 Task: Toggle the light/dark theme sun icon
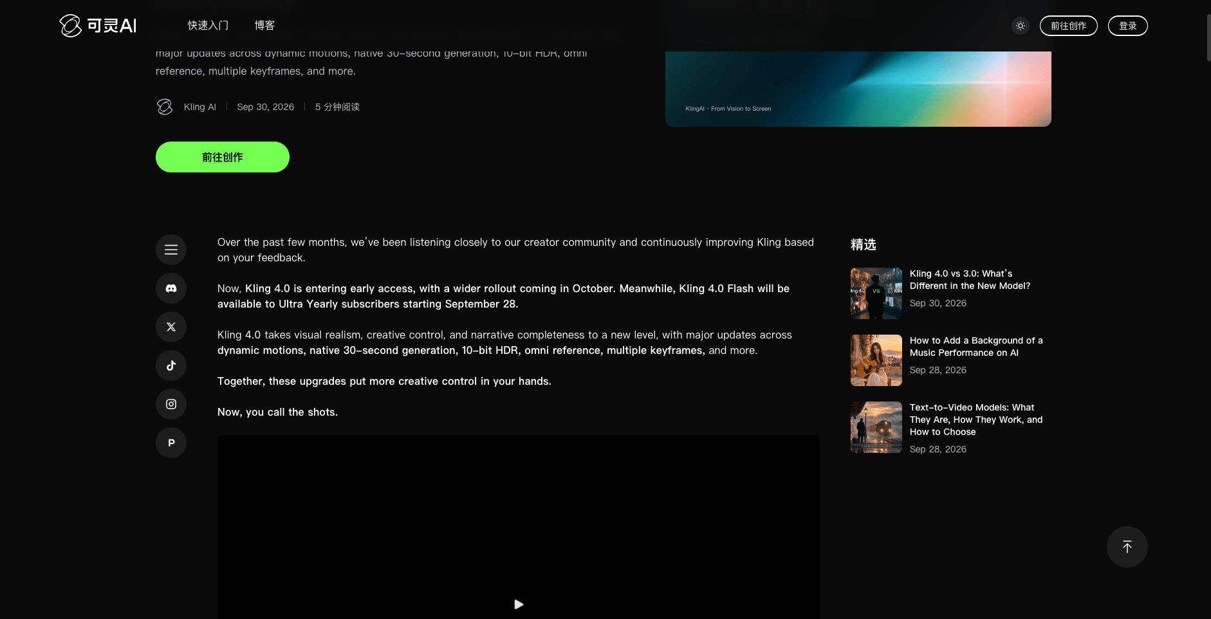(x=1021, y=26)
